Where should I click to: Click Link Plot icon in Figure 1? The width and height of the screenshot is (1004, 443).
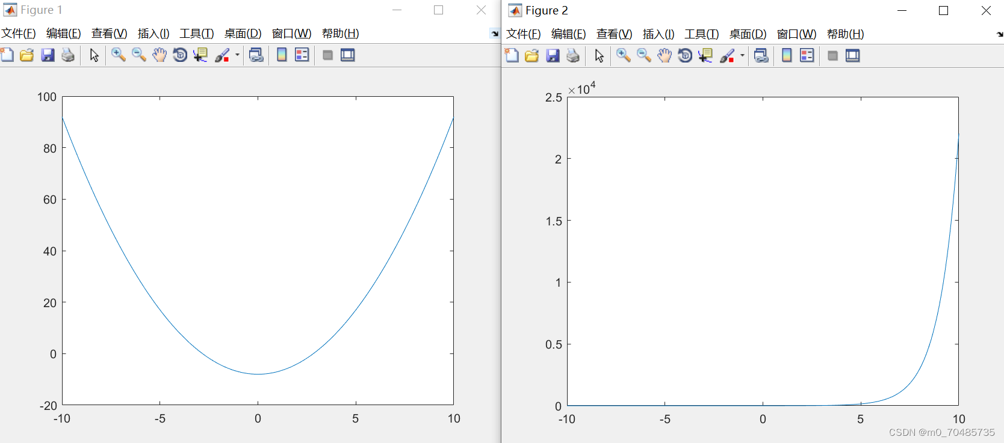tap(256, 55)
